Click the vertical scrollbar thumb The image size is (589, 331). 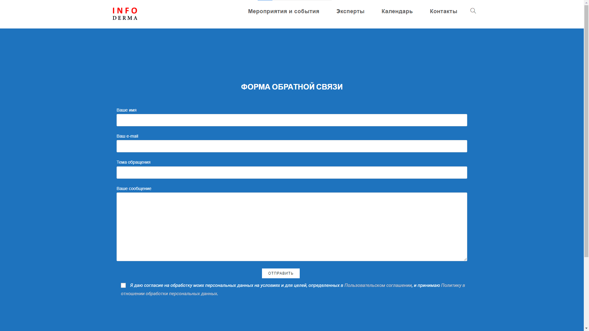click(x=586, y=132)
